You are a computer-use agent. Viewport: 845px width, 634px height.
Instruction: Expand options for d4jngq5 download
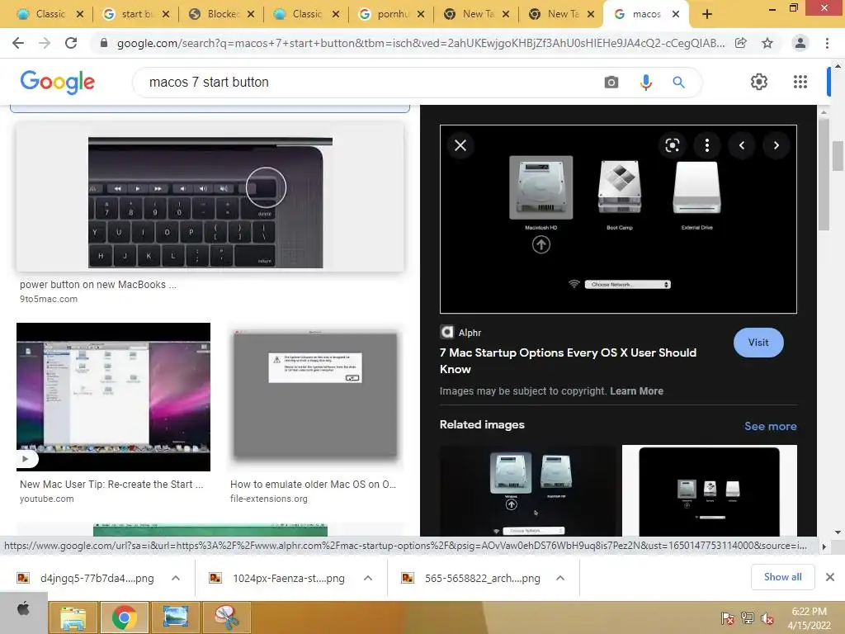click(176, 578)
